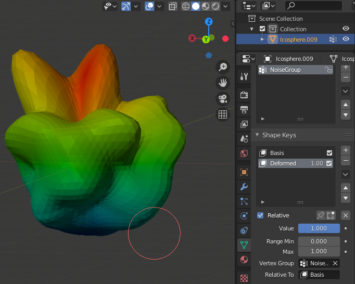Toggle the NoiseGroup lock icon
Viewport: 355px width, 284px height.
(x=328, y=70)
